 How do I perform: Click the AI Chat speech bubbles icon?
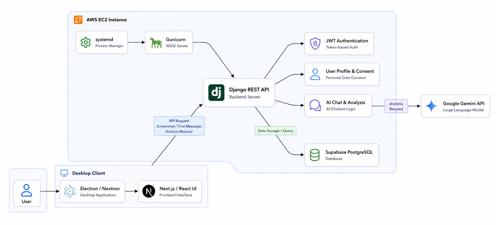point(315,105)
